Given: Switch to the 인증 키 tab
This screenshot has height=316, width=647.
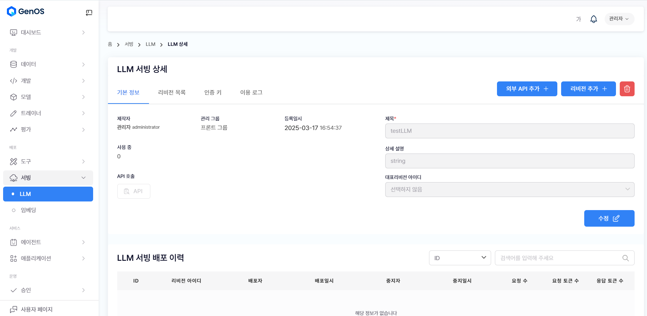Looking at the screenshot, I should (x=213, y=92).
